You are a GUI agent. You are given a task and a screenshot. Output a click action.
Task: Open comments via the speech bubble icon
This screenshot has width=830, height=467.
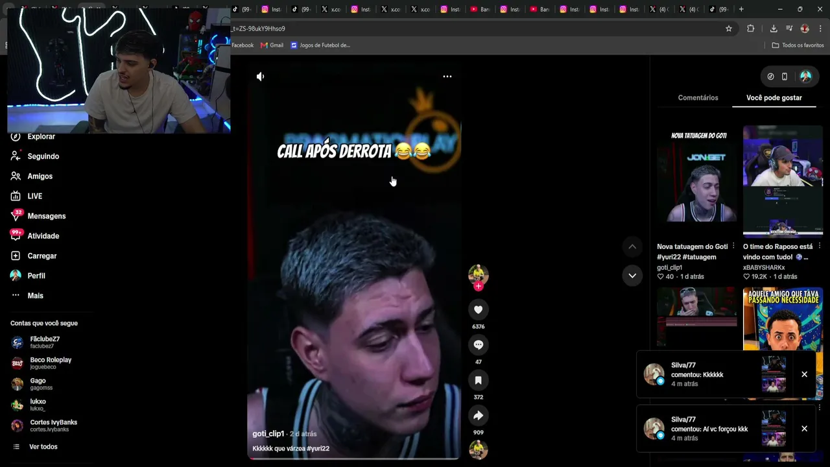pyautogui.click(x=479, y=345)
